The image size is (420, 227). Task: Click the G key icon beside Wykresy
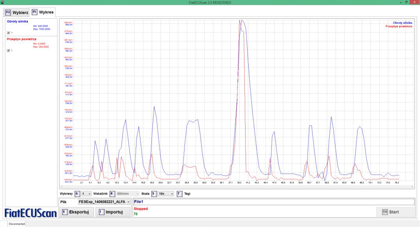(x=77, y=193)
